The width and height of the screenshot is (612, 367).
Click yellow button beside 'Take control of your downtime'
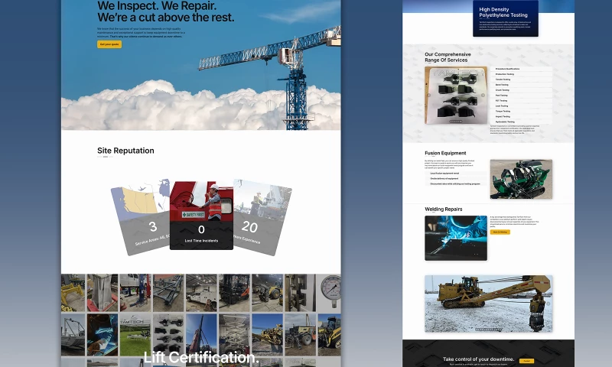point(527,361)
